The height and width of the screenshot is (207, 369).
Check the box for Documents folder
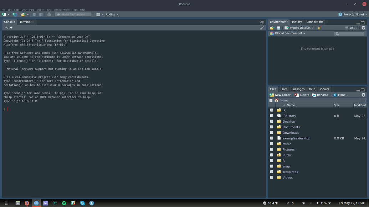(272, 127)
